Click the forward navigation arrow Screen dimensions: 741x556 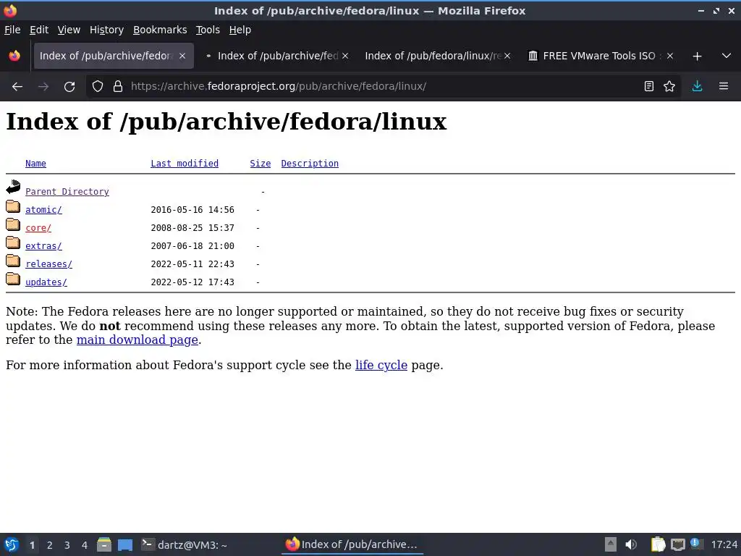(x=43, y=87)
